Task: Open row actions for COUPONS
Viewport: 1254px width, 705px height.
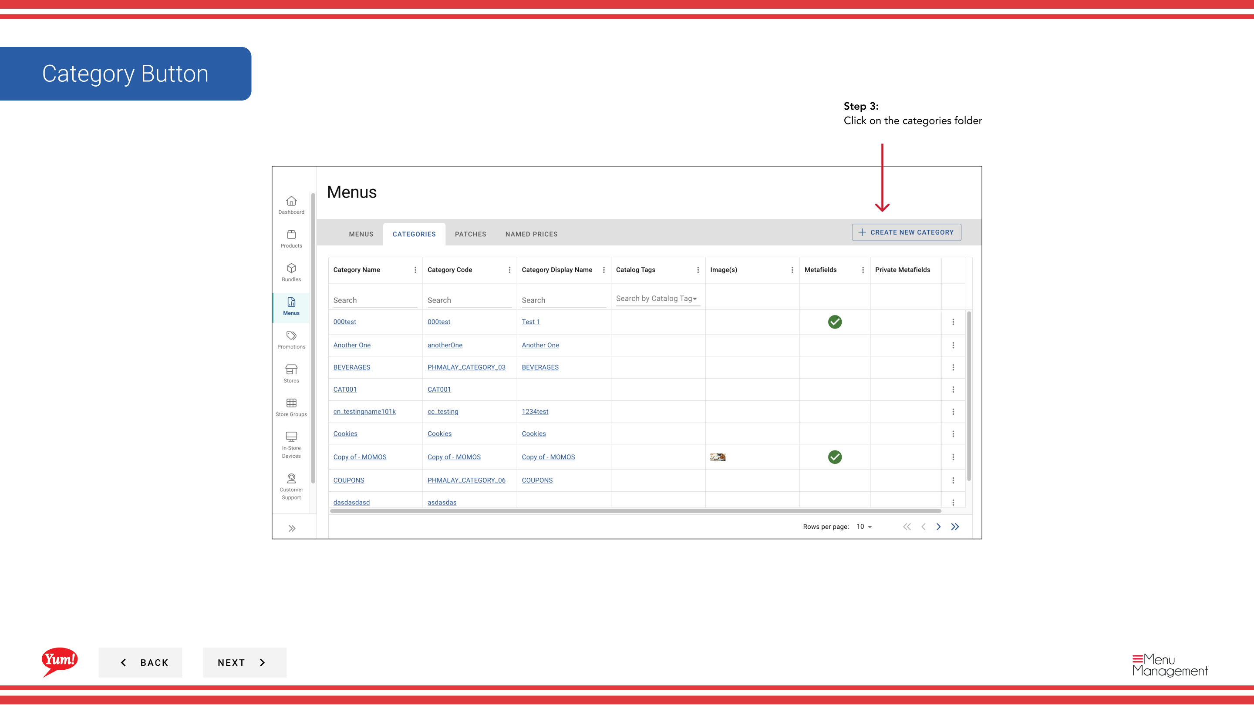Action: (953, 480)
